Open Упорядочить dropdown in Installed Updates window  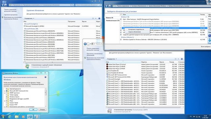(x=29, y=19)
